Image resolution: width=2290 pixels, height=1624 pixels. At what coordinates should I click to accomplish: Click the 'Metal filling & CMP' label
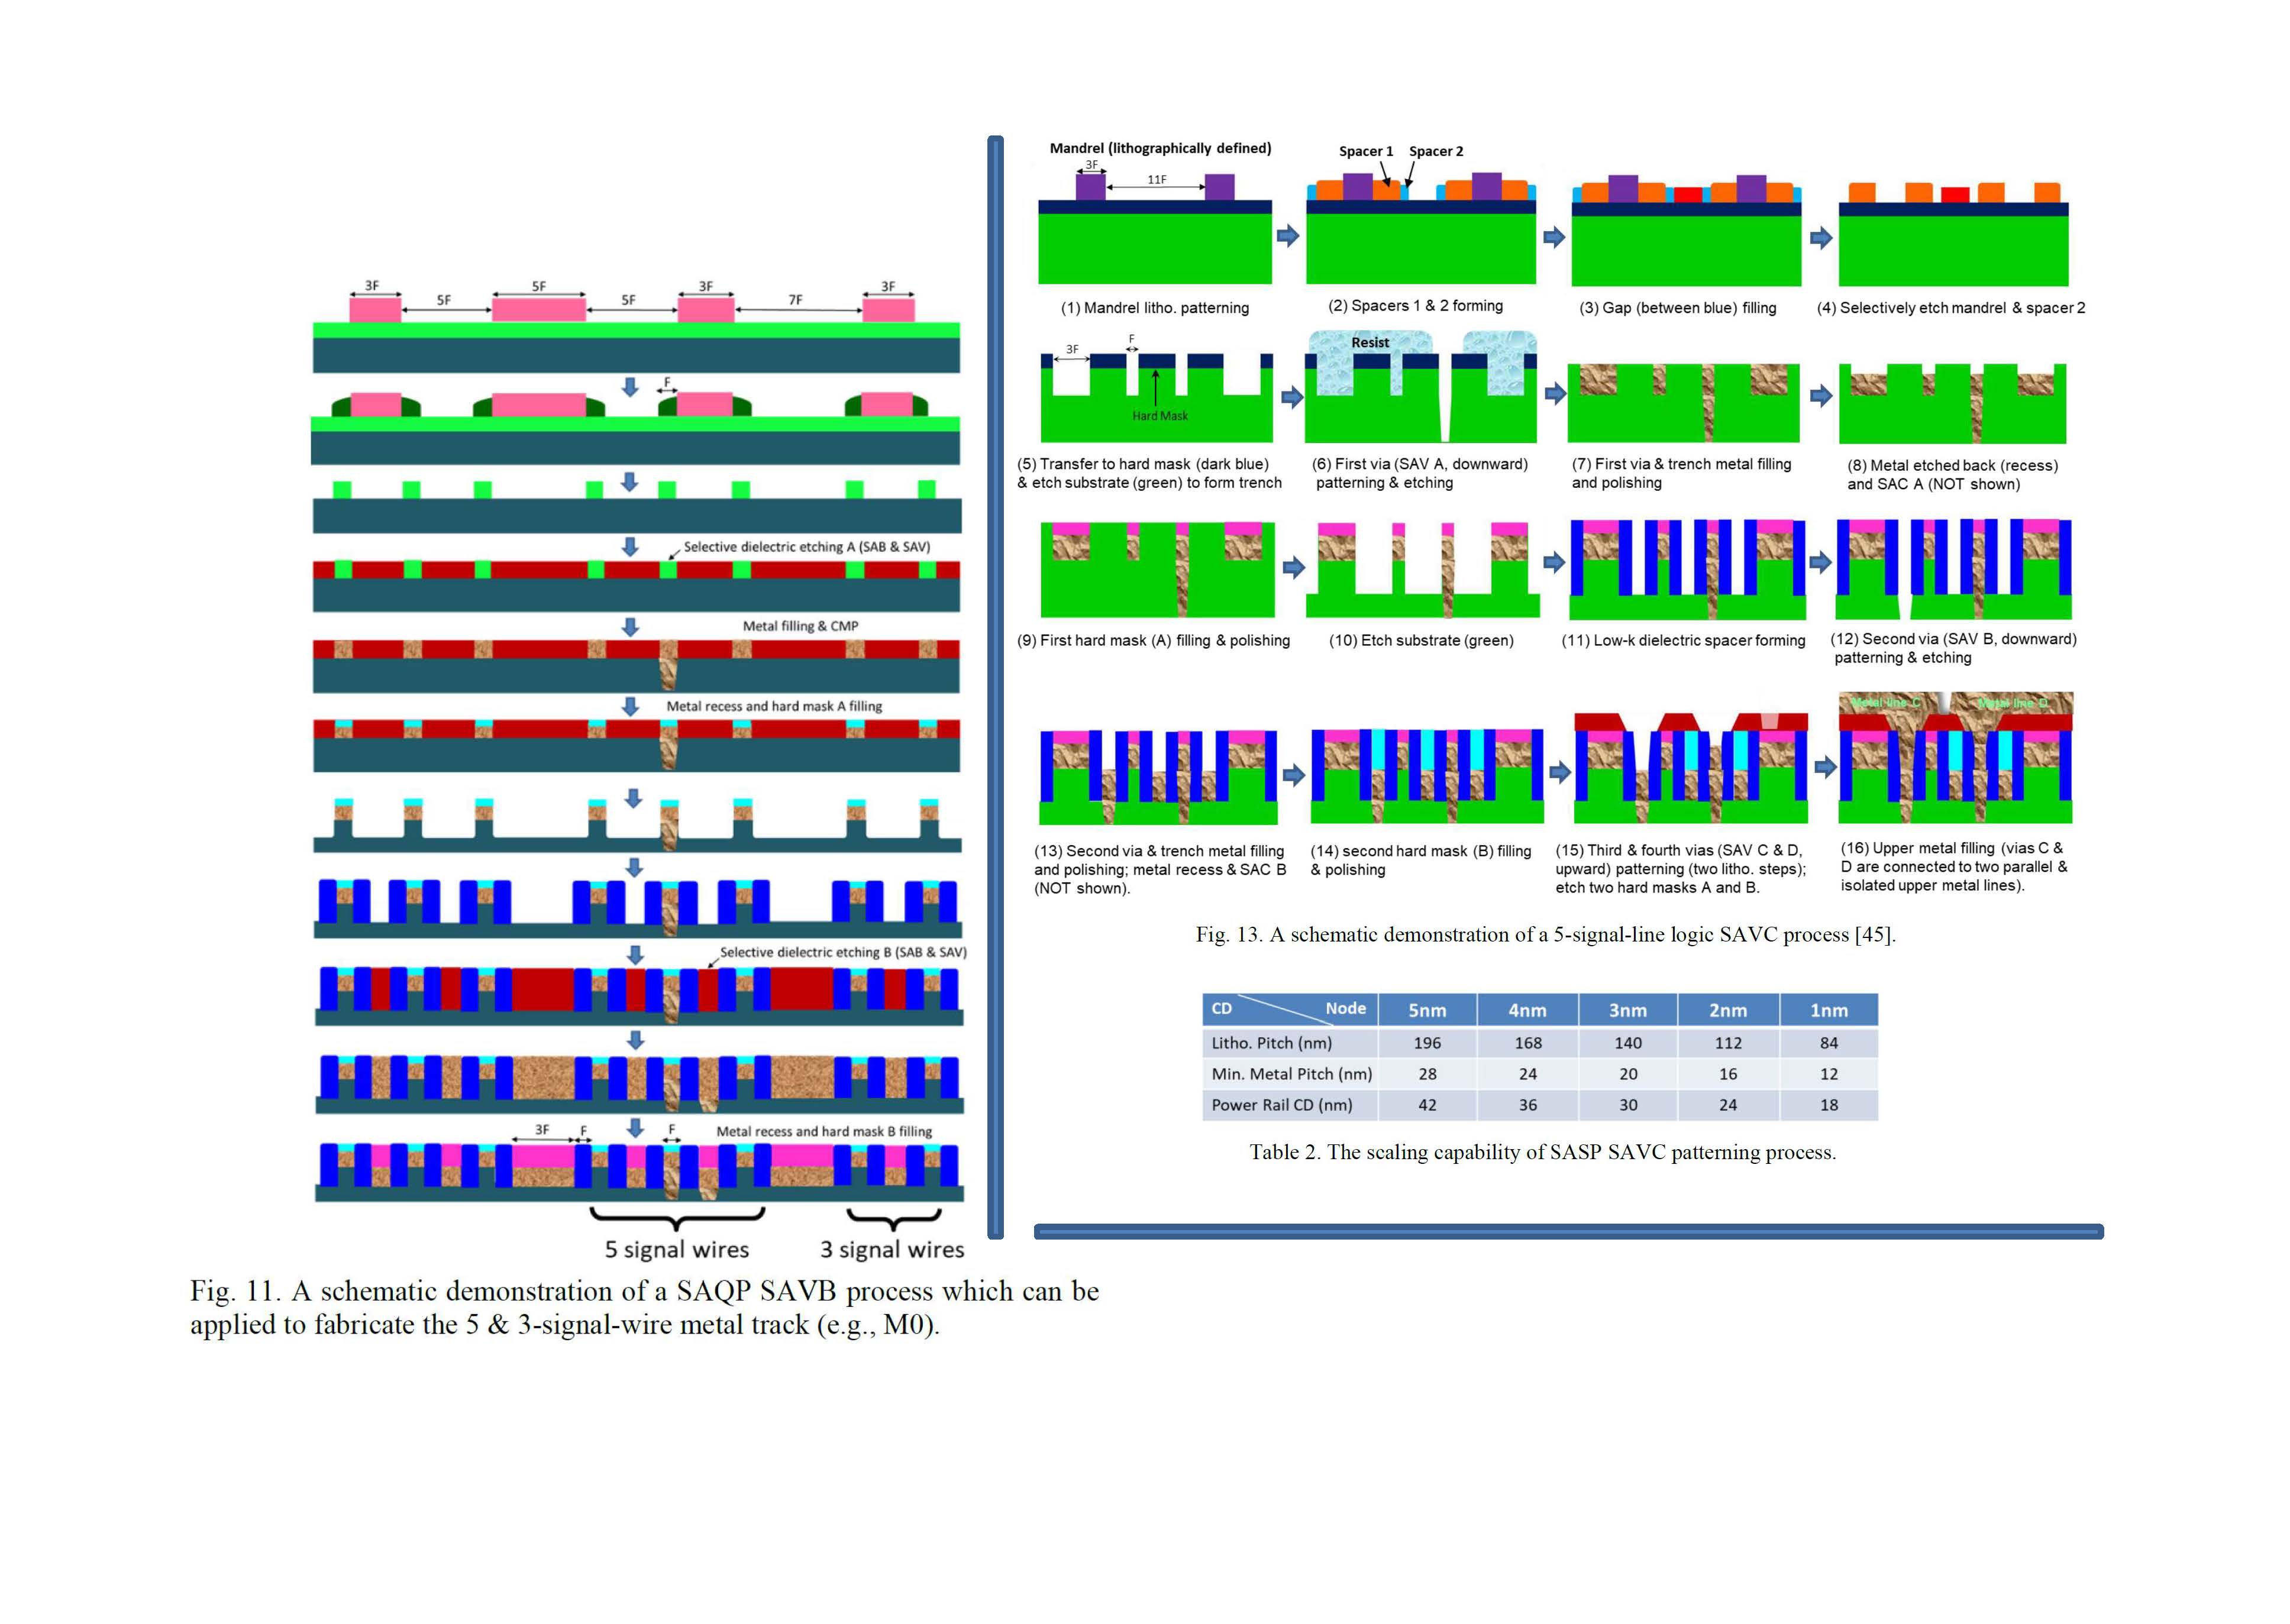click(800, 626)
